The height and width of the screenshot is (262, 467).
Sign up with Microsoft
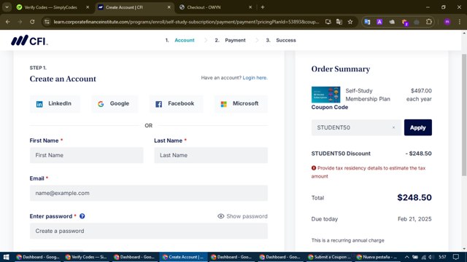point(241,103)
